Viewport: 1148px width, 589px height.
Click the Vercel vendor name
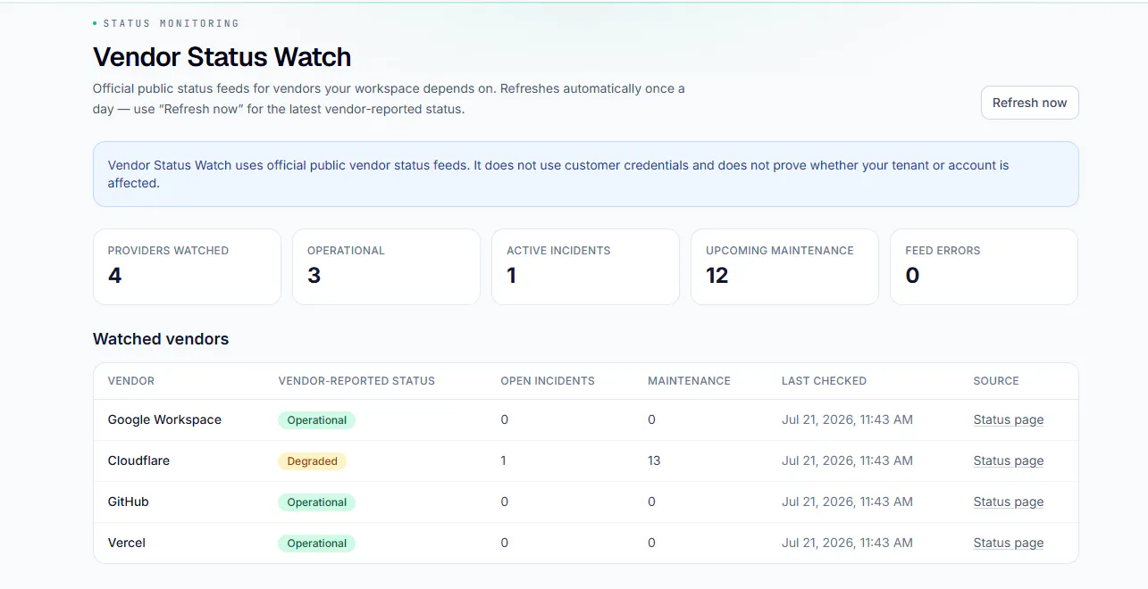coord(127,543)
